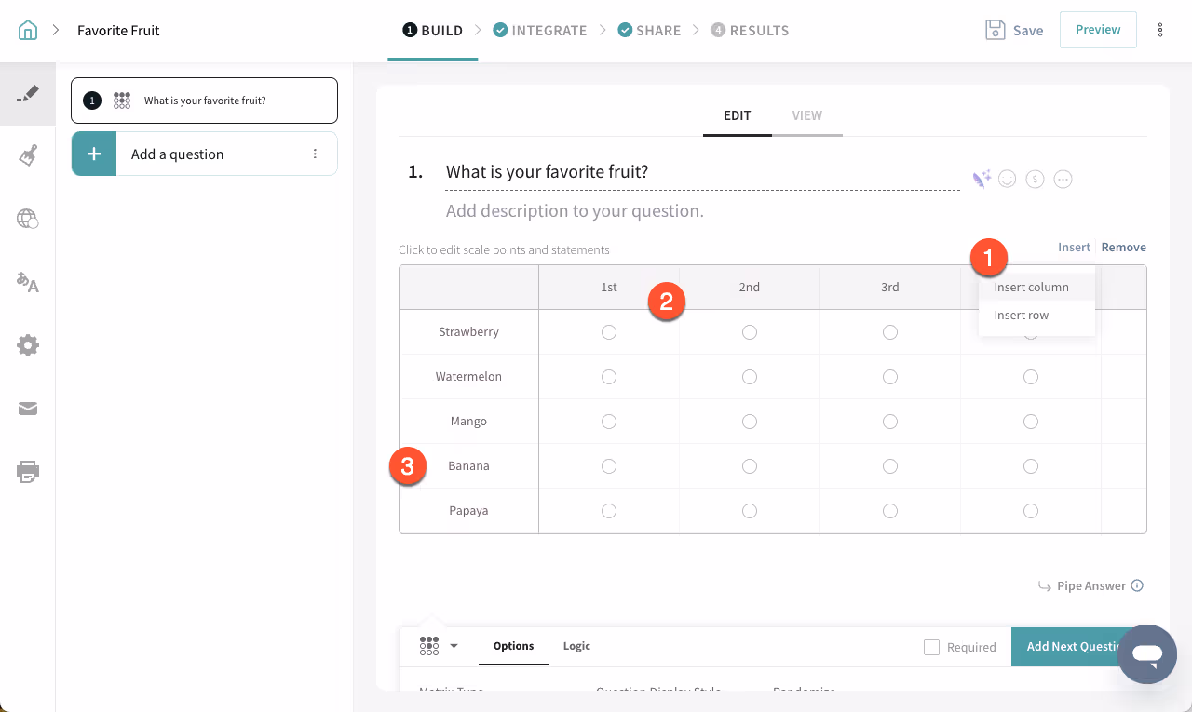Choose Insert column from menu

[x=1036, y=288]
